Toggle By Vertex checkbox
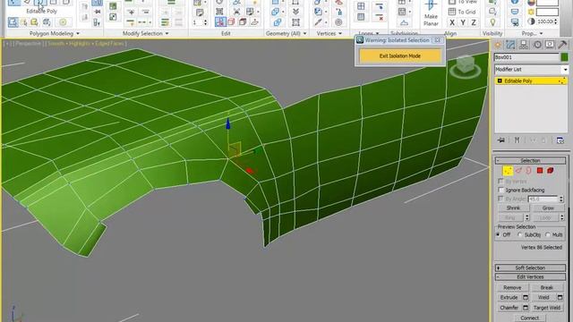 (501, 181)
